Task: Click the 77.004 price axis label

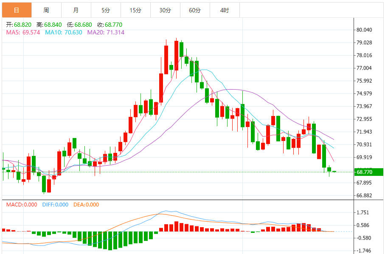Action: [364, 68]
